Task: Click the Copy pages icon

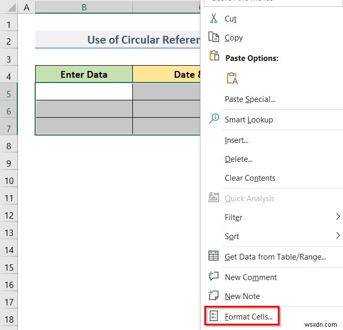Action: tap(213, 37)
